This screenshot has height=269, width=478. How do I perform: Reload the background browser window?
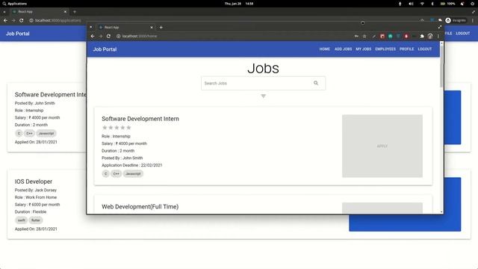click(22, 20)
